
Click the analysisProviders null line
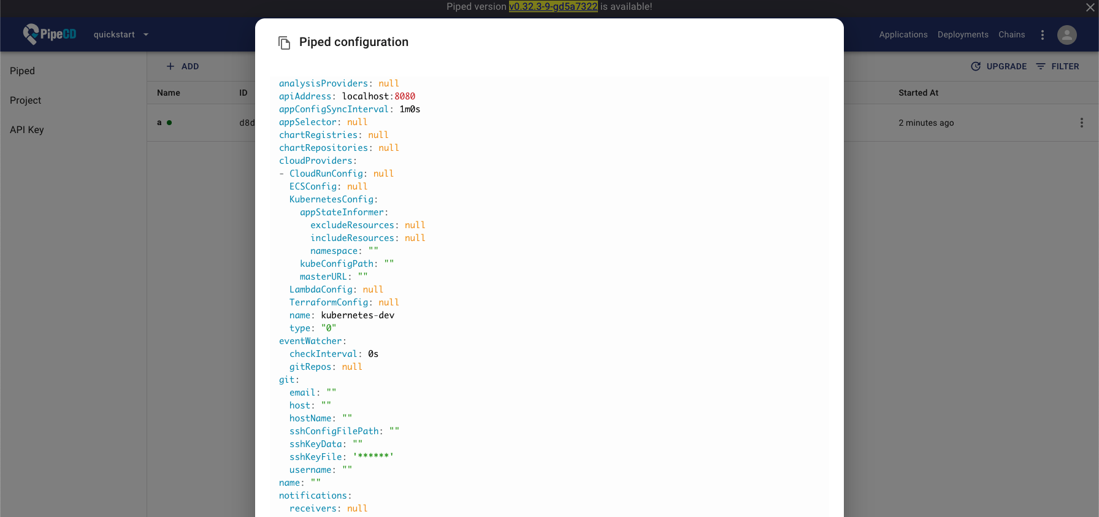tap(339, 83)
